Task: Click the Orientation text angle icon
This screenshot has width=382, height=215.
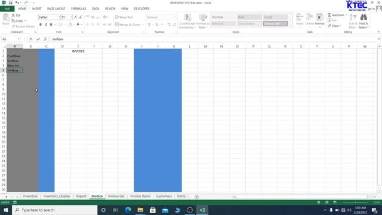Action: pyautogui.click(x=105, y=17)
